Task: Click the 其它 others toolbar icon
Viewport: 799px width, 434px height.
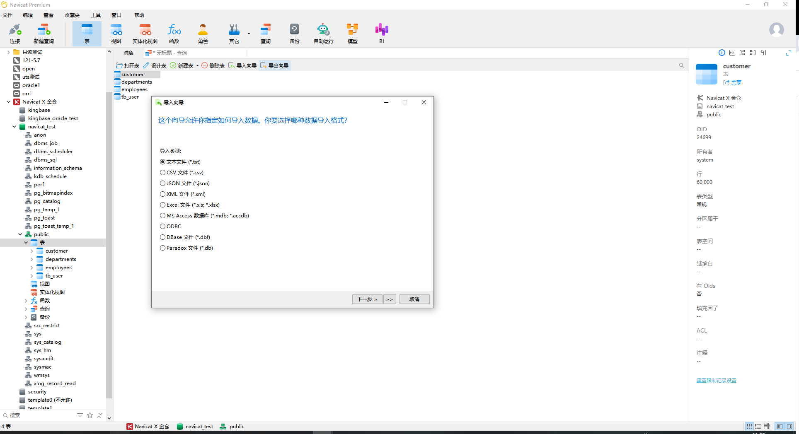Action: point(234,34)
